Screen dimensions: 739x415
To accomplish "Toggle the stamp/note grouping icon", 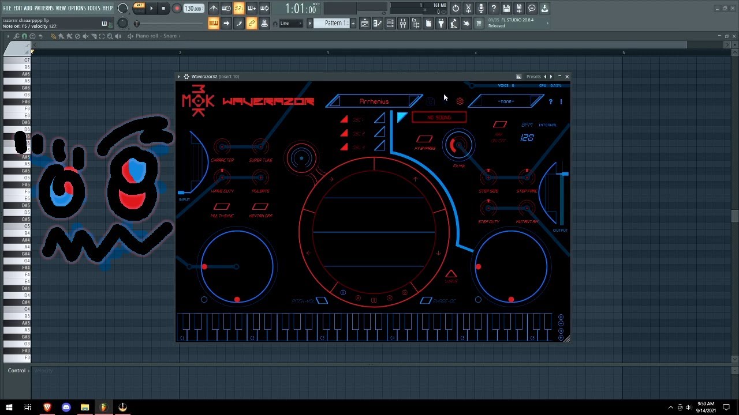I will pyautogui.click(x=264, y=23).
